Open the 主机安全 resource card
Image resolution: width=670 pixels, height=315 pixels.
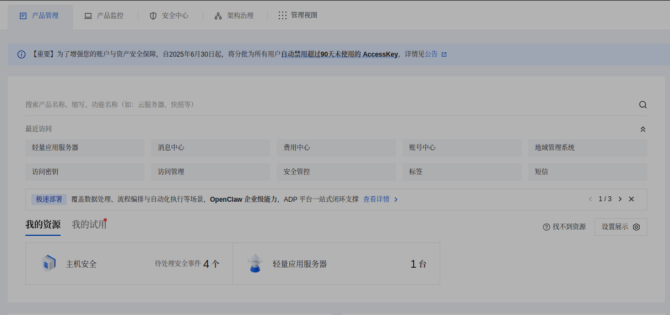129,264
